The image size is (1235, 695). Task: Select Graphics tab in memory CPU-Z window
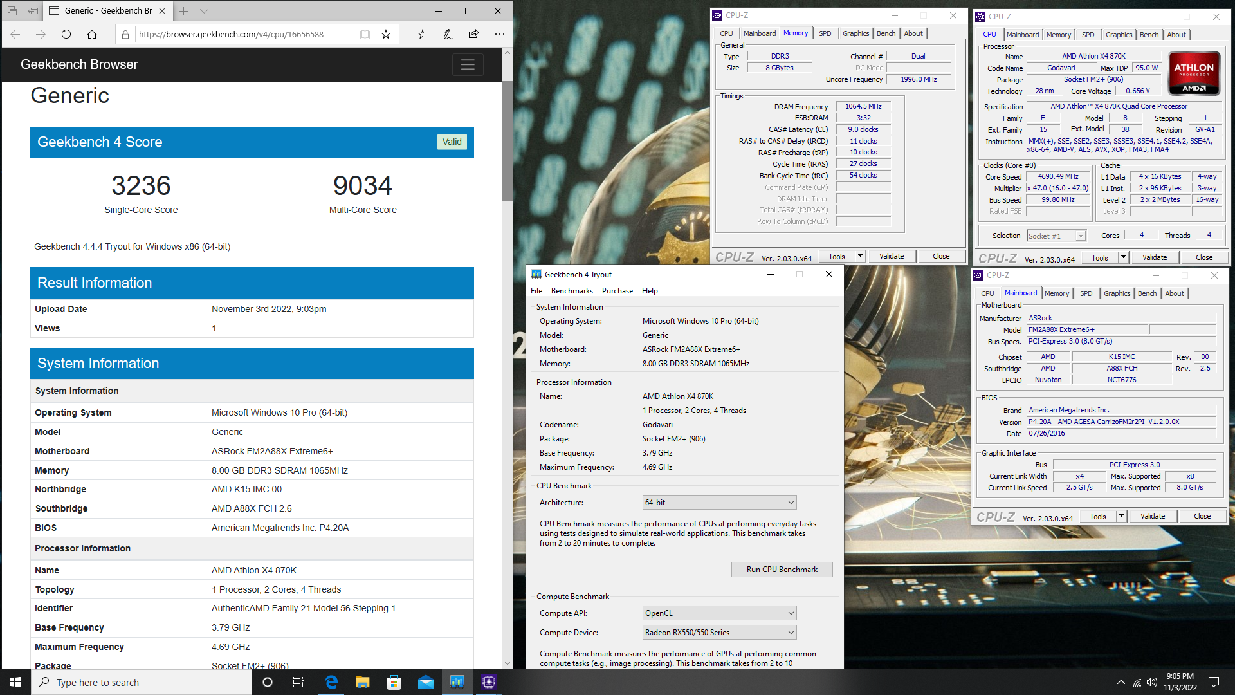[855, 33]
